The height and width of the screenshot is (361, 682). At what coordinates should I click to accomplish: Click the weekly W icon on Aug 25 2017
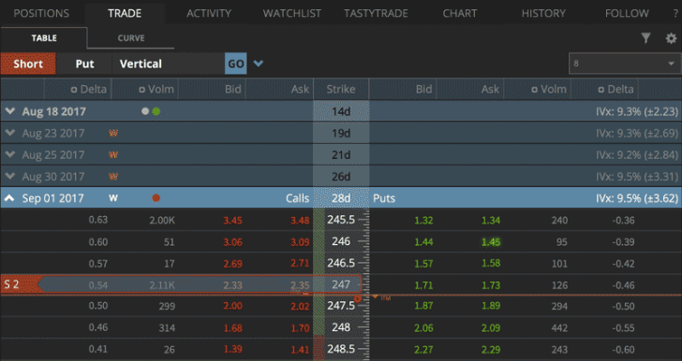point(113,154)
